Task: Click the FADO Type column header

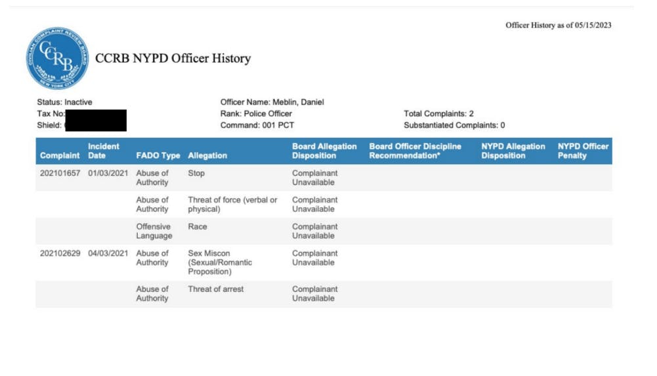Action: click(x=158, y=156)
